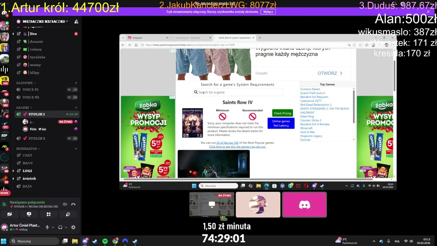The image size is (437, 246).
Task: Add a channel to RANDKI category
Action: tap(76, 108)
